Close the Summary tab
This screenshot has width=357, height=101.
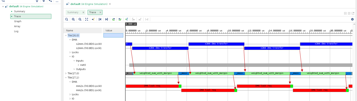pos(83,12)
